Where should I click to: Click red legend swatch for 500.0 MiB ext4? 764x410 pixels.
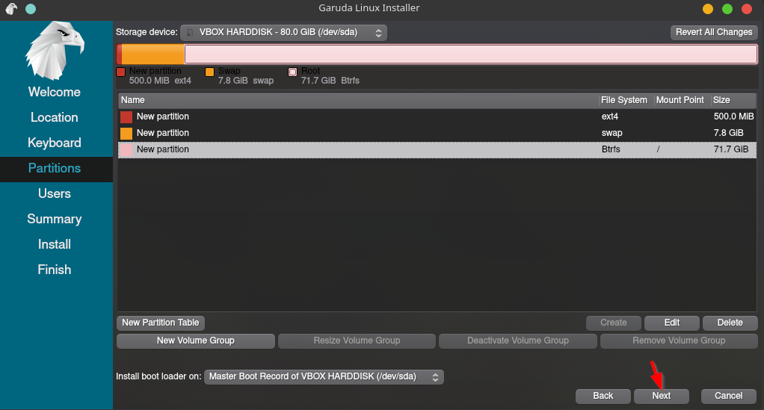coord(121,72)
